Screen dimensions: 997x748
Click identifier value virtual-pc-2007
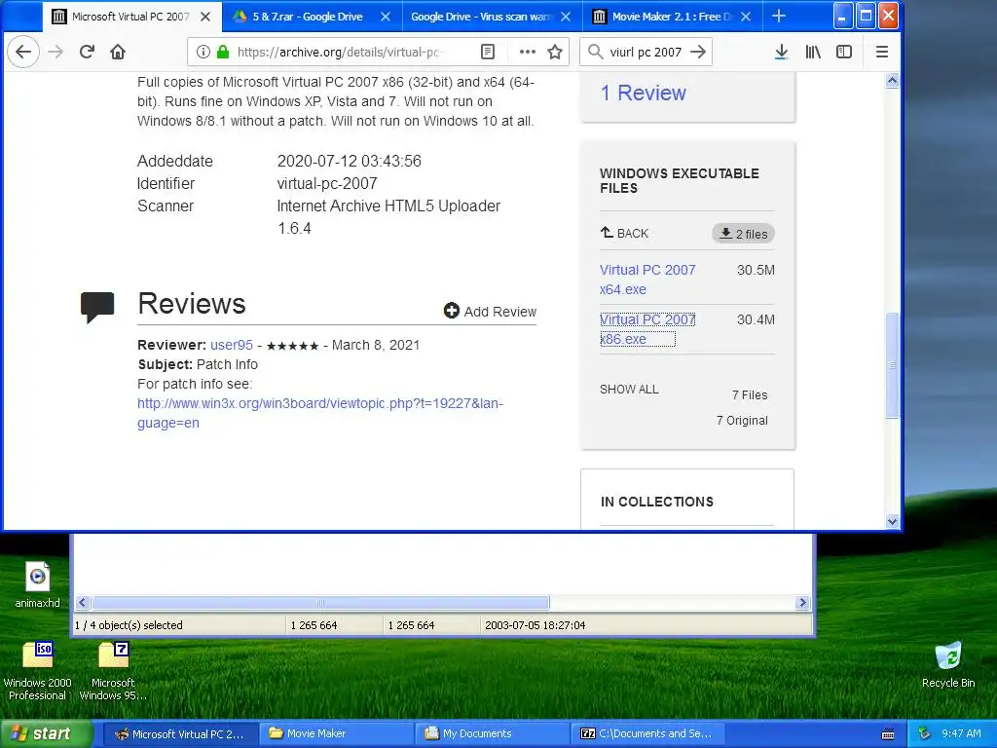point(327,183)
